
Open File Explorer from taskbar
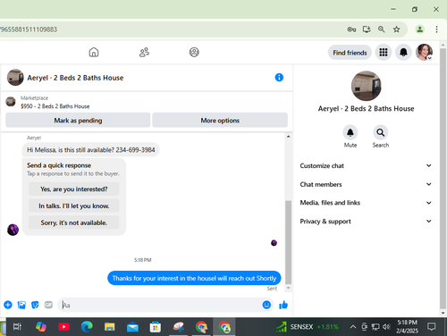click(109, 327)
